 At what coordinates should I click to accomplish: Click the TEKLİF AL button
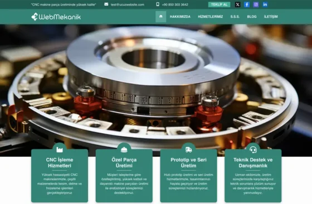[220, 4]
